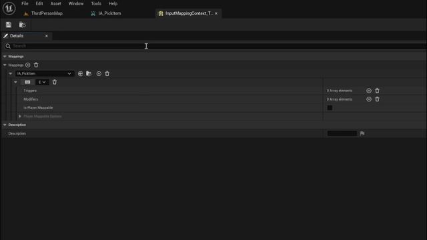Viewport: 427px width, 240px height.
Task: Clear the Modifiers array elements
Action: coord(377,99)
